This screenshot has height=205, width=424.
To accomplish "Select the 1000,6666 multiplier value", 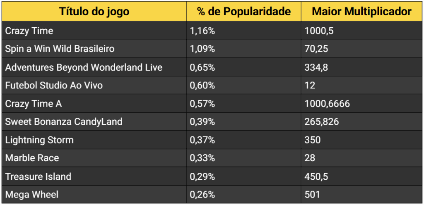I will point(327,104).
